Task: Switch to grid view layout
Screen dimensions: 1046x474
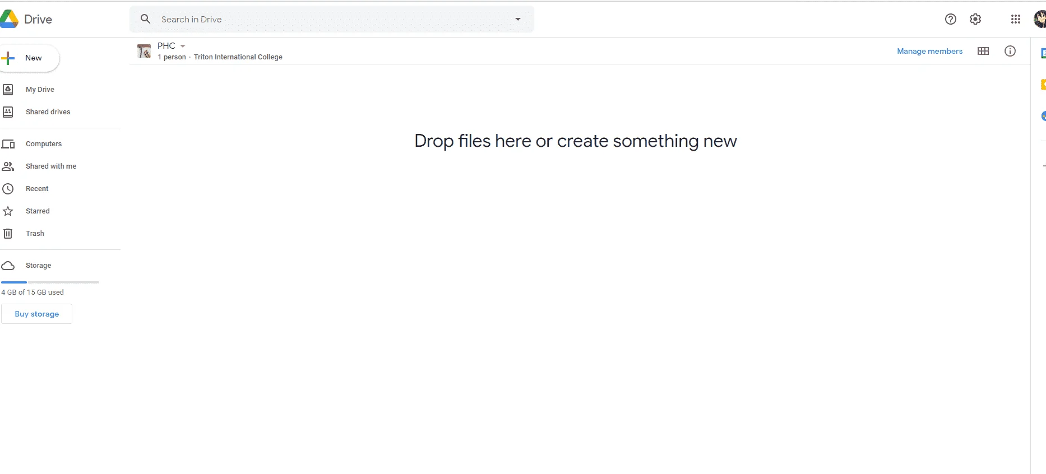Action: coord(983,51)
